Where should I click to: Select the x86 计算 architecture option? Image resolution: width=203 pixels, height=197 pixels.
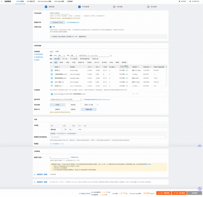(x=57, y=59)
